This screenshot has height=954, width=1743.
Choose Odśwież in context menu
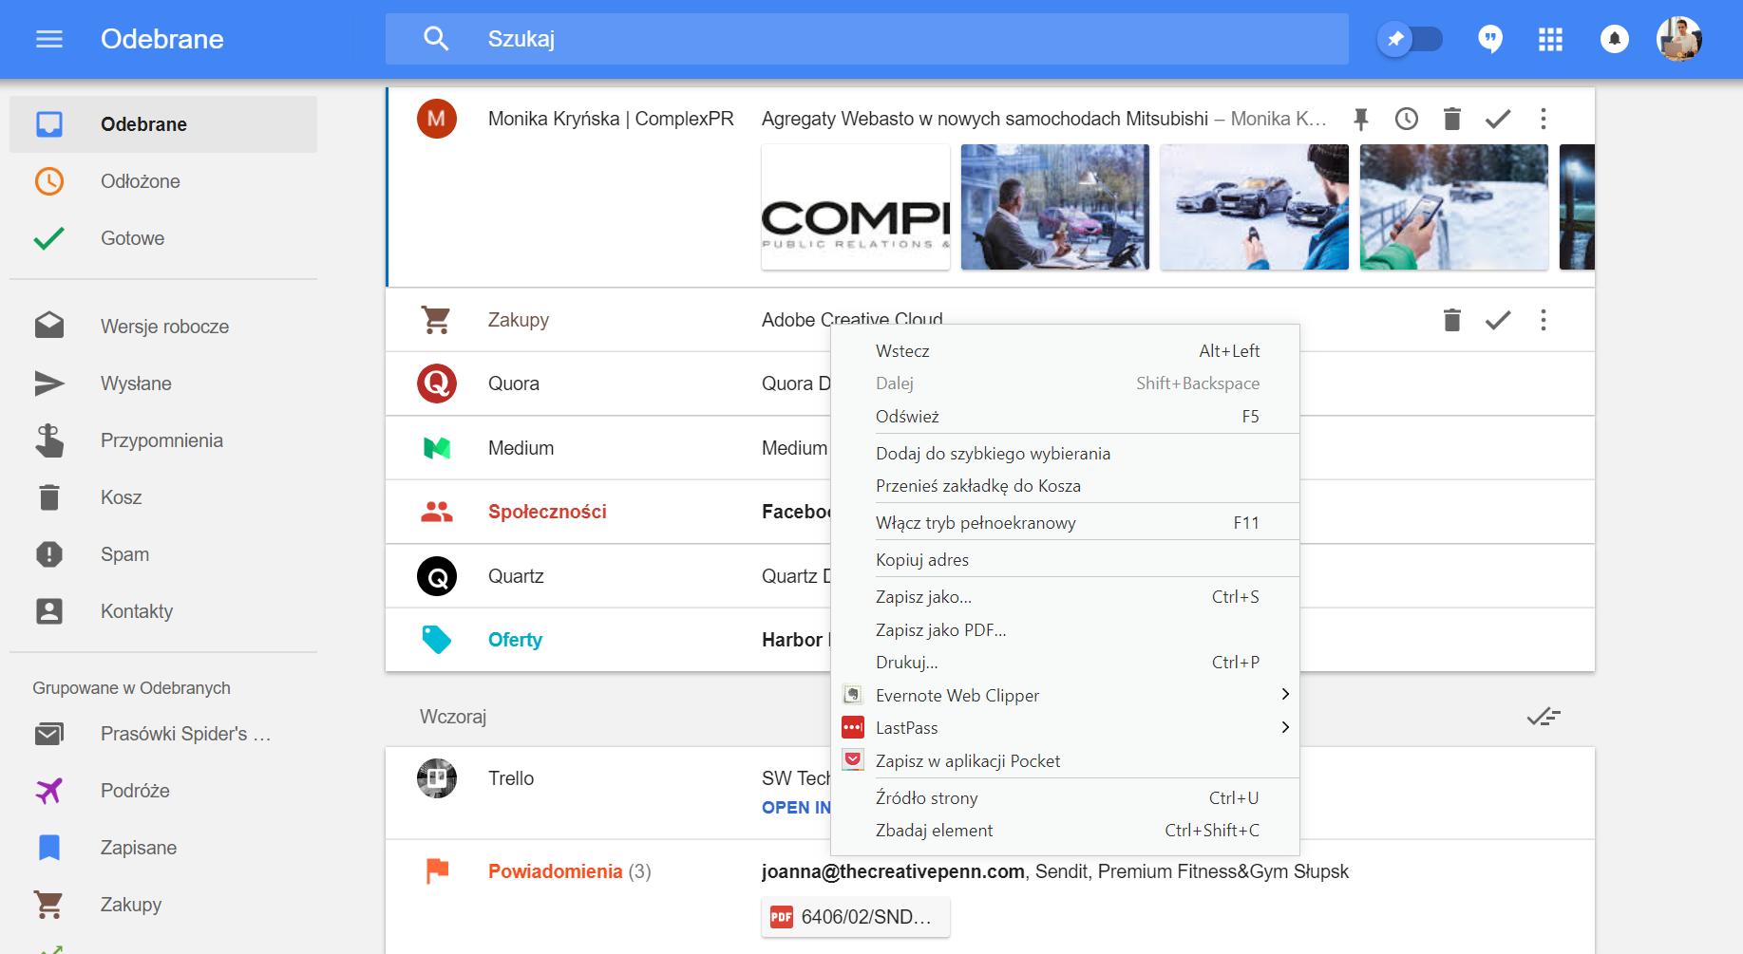1065,417
